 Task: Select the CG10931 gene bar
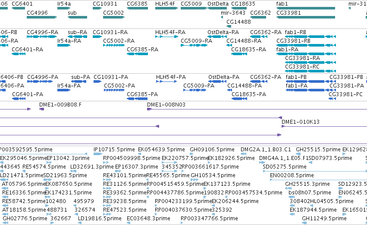(97, 8)
